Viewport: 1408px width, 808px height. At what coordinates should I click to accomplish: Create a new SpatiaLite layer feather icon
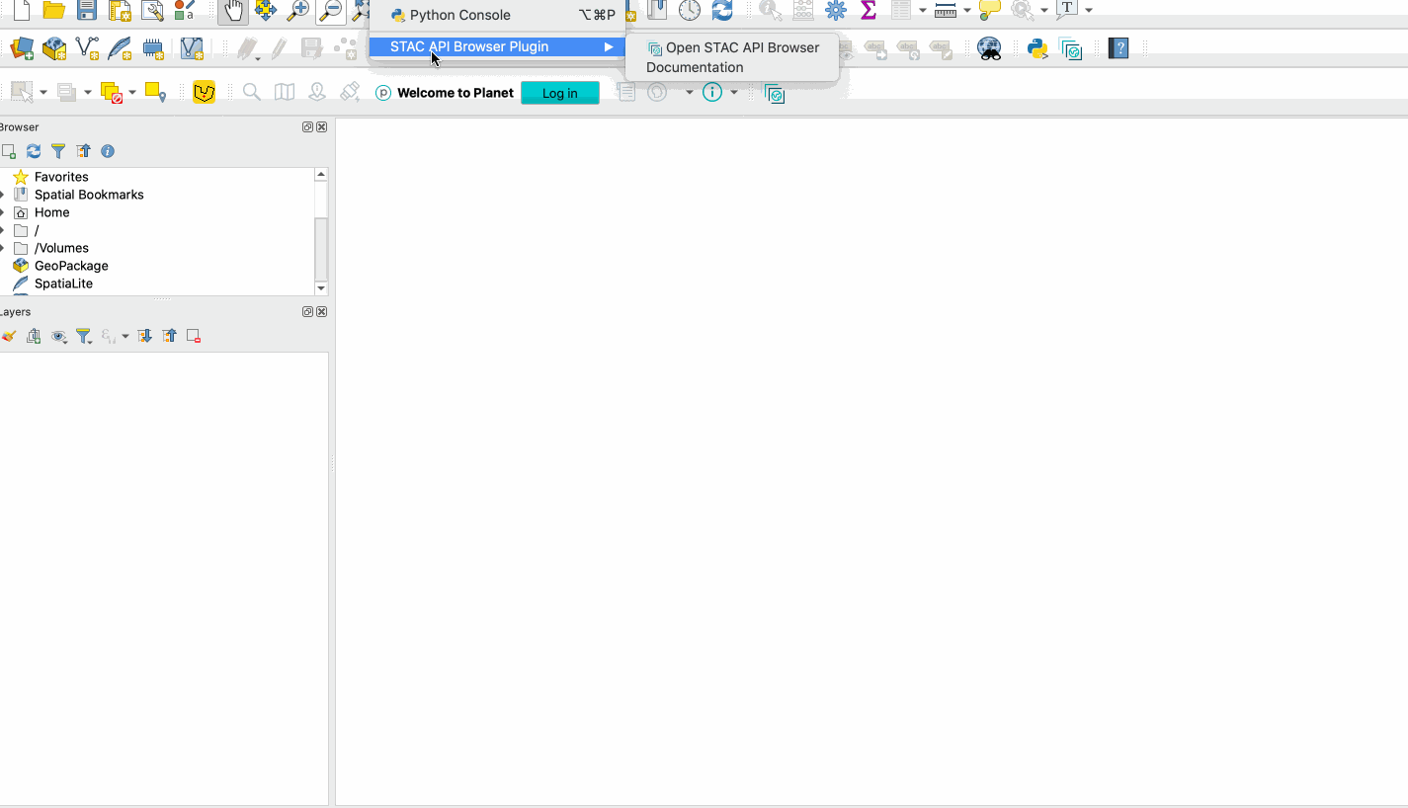[x=120, y=47]
